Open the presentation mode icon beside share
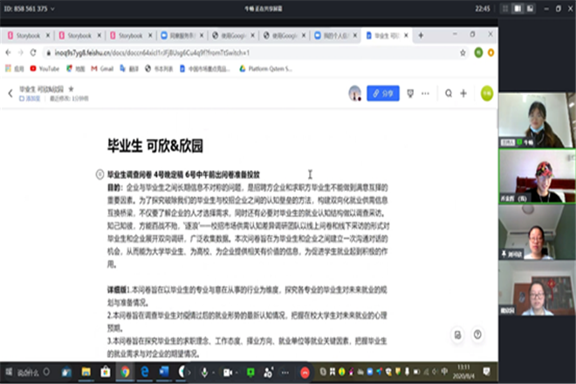The height and width of the screenshot is (384, 576). 410,93
